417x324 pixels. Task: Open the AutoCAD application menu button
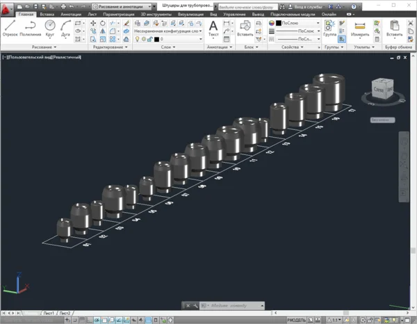(6, 9)
